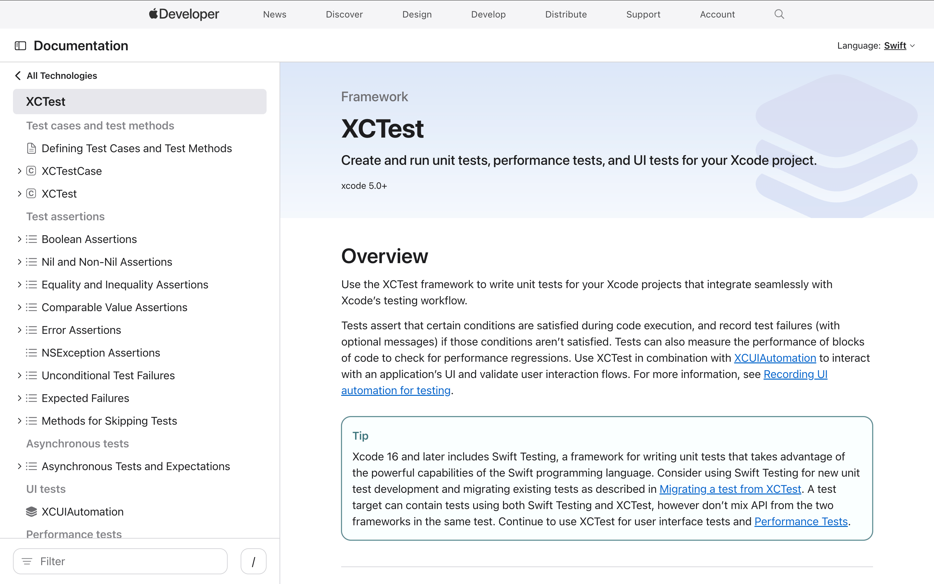Expand the Boolean Assertions tree item
This screenshot has width=934, height=584.
click(19, 239)
